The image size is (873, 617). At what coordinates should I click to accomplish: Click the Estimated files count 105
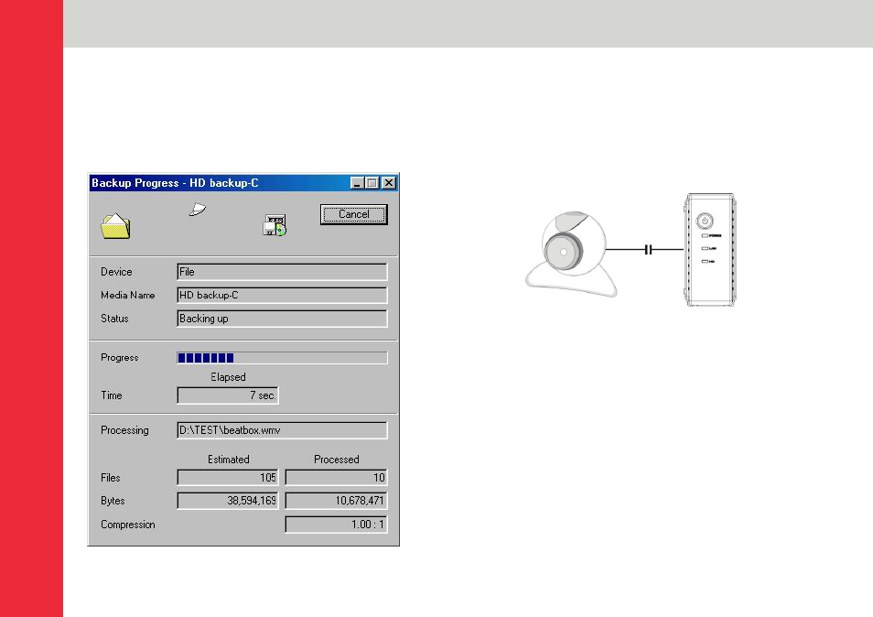pos(228,477)
